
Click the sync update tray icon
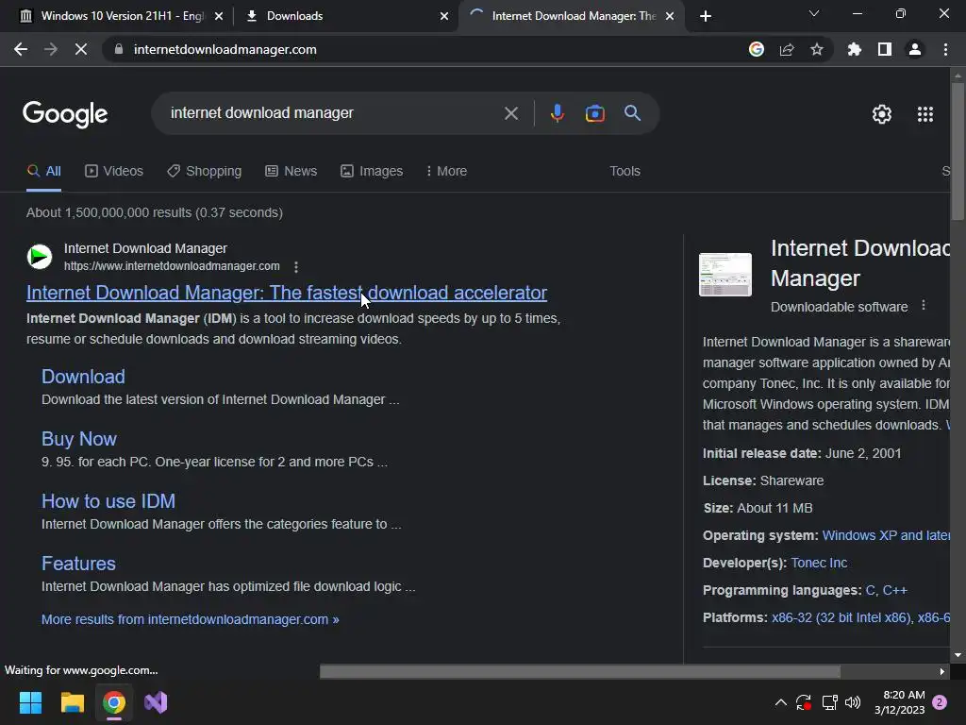click(804, 702)
